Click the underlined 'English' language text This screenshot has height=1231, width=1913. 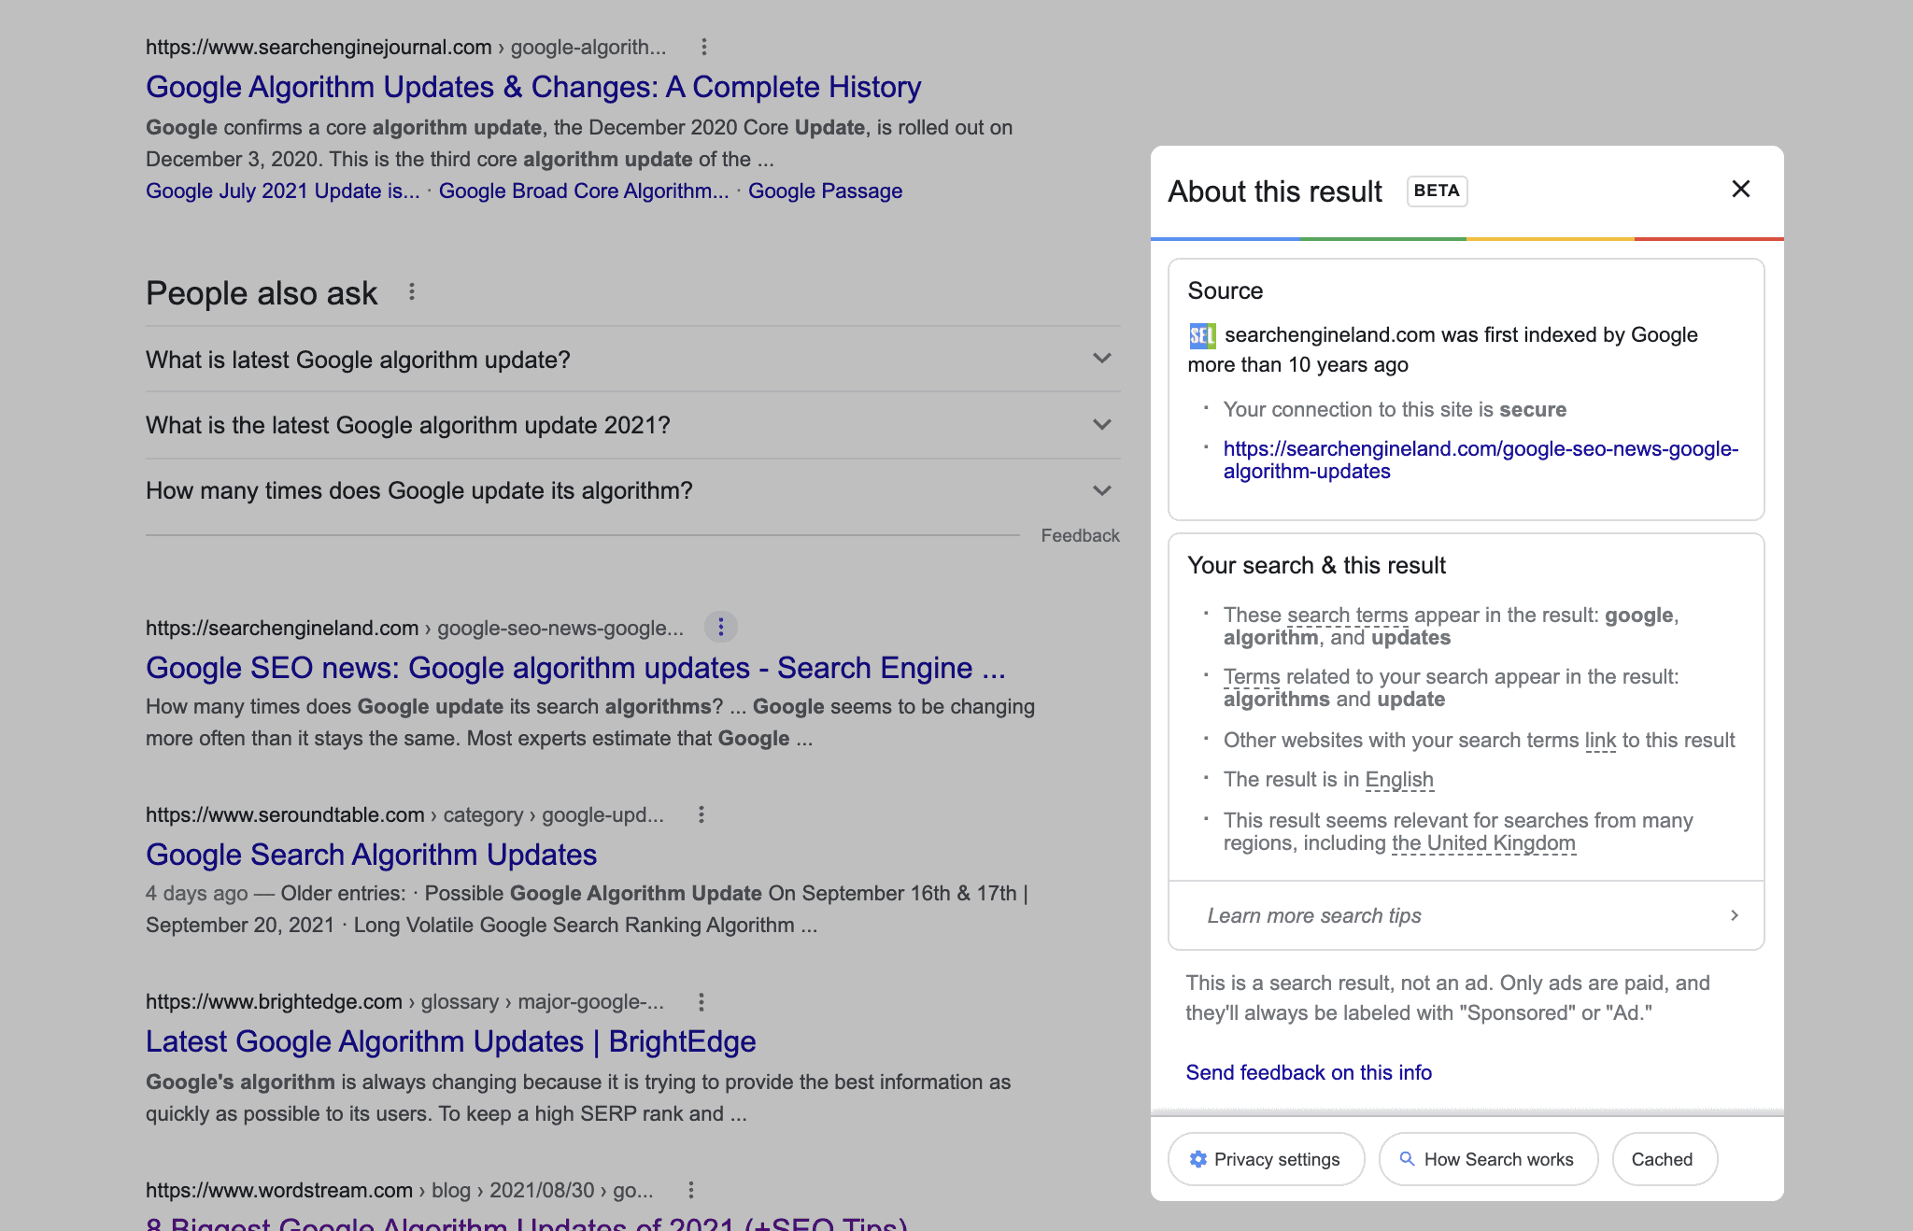click(1398, 780)
